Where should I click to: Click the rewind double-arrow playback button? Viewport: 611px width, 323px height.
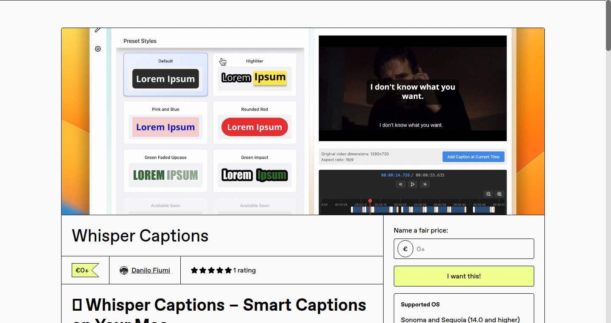(401, 184)
